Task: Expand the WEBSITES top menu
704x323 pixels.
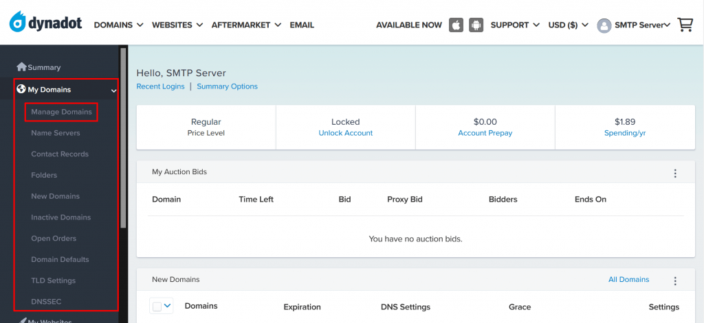Action: click(x=177, y=25)
